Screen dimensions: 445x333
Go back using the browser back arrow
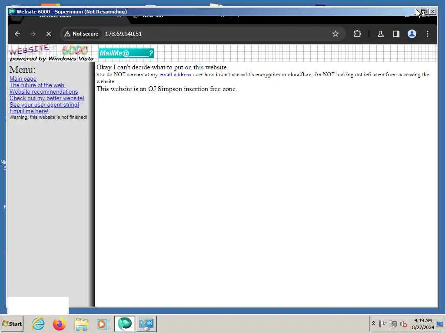pos(17,34)
